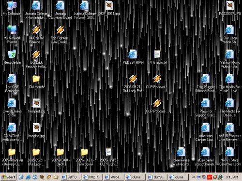This screenshot has height=181, width=242.
Task: Switch to http:/... taskbar window
Action: (92, 177)
